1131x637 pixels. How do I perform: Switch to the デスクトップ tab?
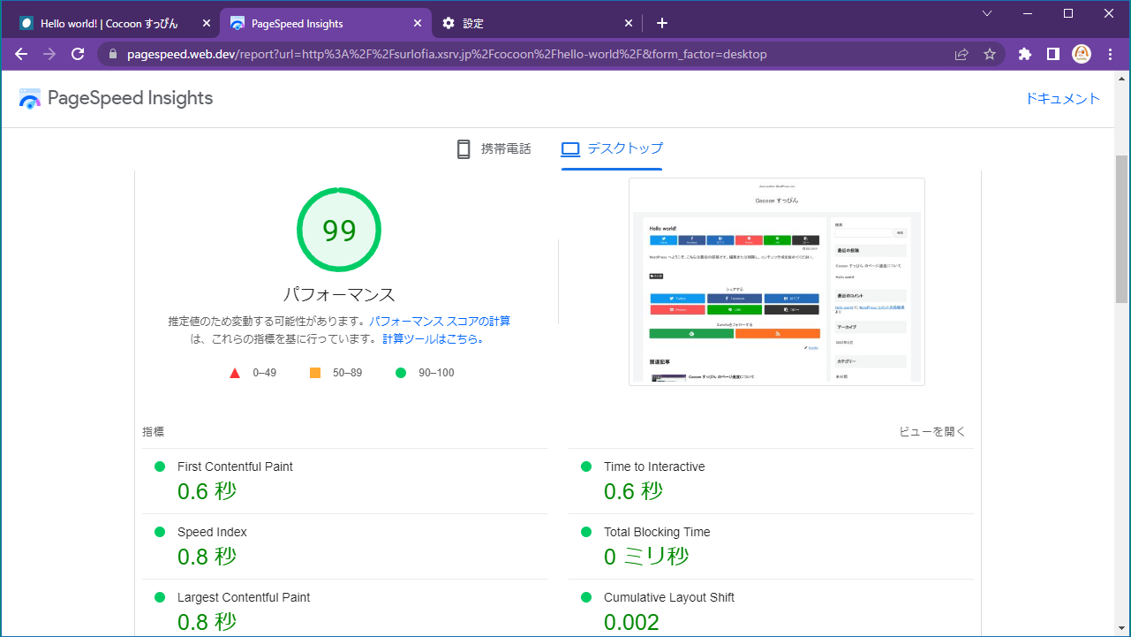click(613, 148)
